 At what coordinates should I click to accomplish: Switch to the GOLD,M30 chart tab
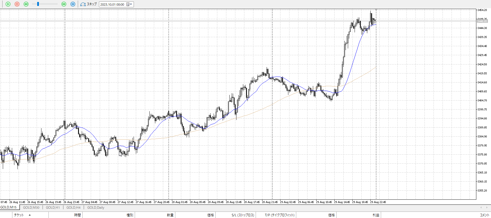31,208
